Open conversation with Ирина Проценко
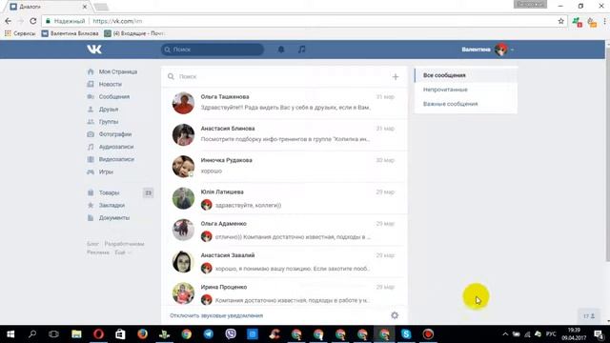Screen dimensions: 610x343 pos(284,293)
